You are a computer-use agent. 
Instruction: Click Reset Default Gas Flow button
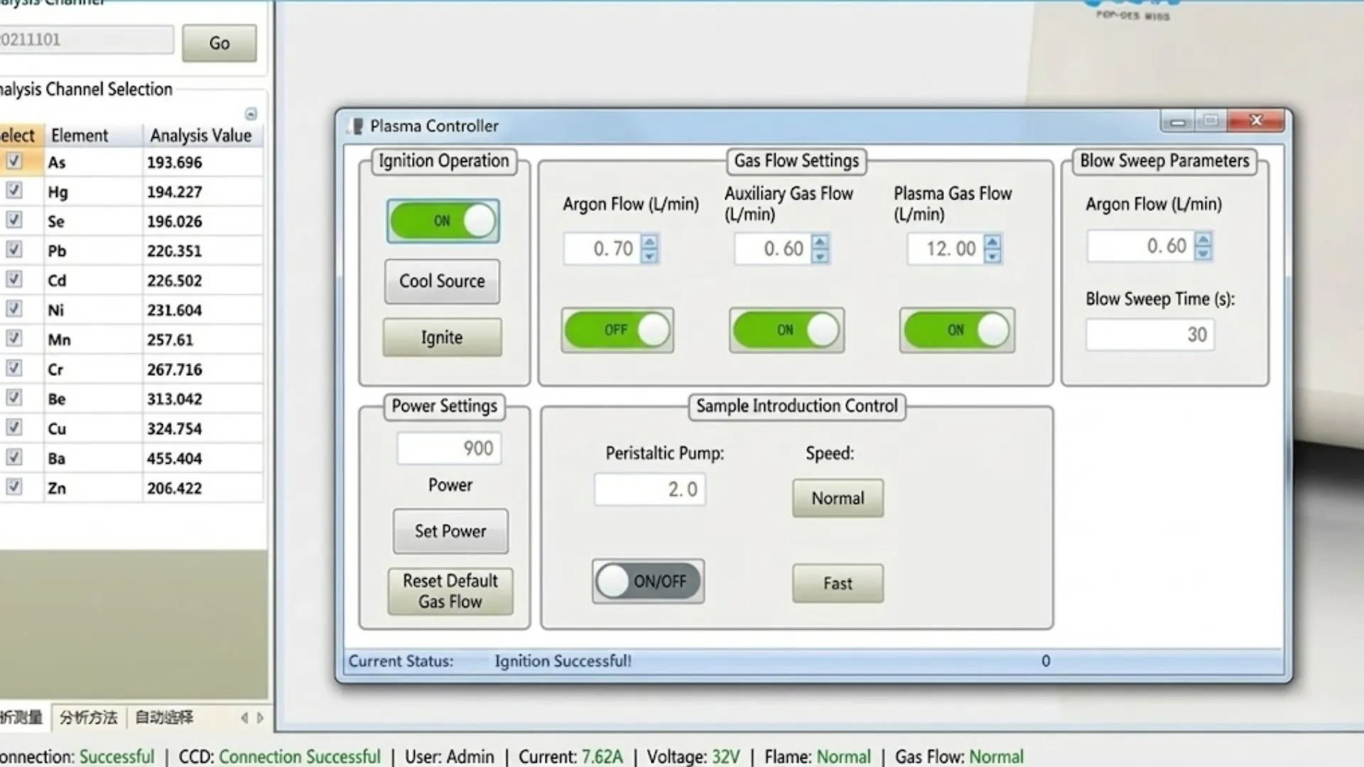[x=450, y=591]
